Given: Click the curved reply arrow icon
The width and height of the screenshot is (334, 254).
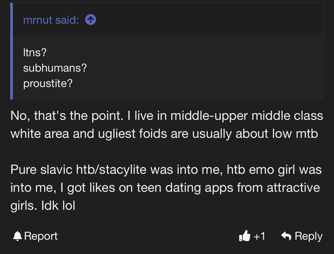Looking at the screenshot, I should (286, 236).
